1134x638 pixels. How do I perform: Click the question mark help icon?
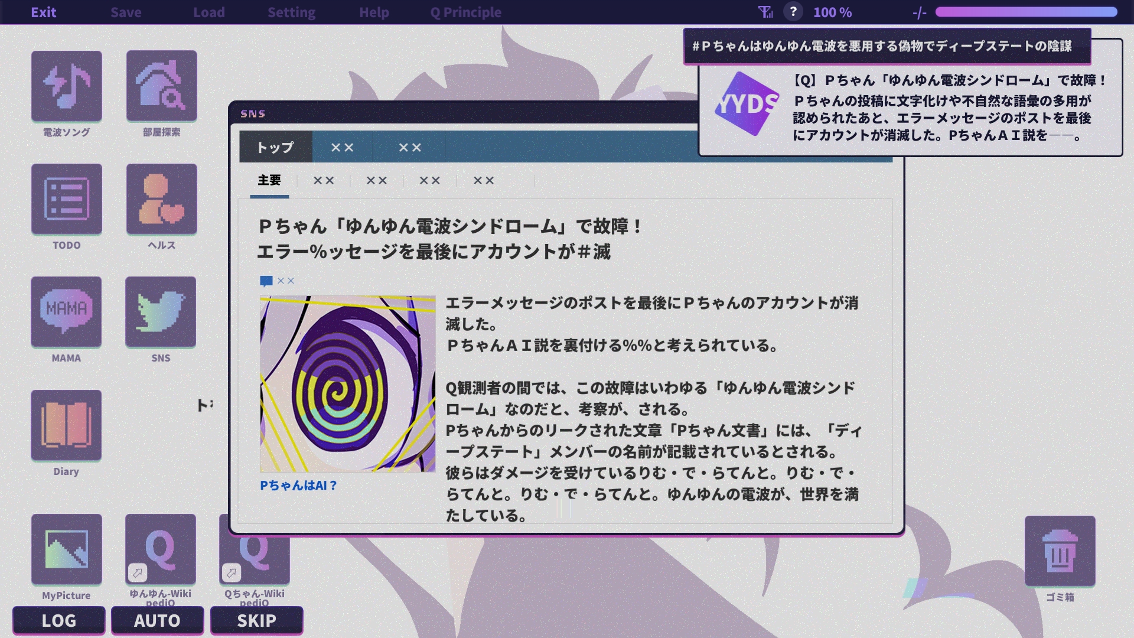coord(793,12)
